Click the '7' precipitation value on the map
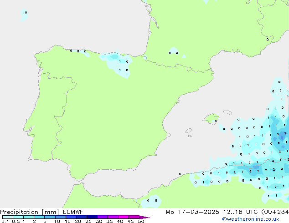289x223 pixels. tap(285, 133)
